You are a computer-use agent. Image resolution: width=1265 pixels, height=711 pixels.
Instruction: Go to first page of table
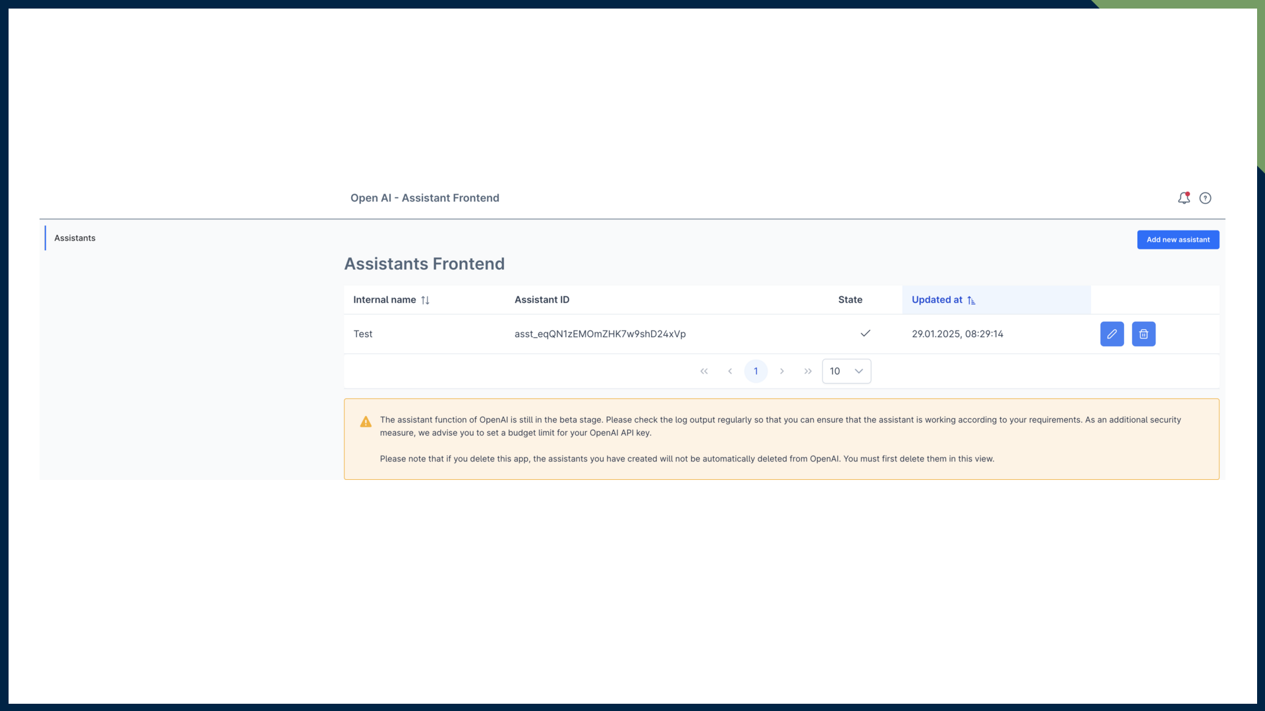coord(704,371)
